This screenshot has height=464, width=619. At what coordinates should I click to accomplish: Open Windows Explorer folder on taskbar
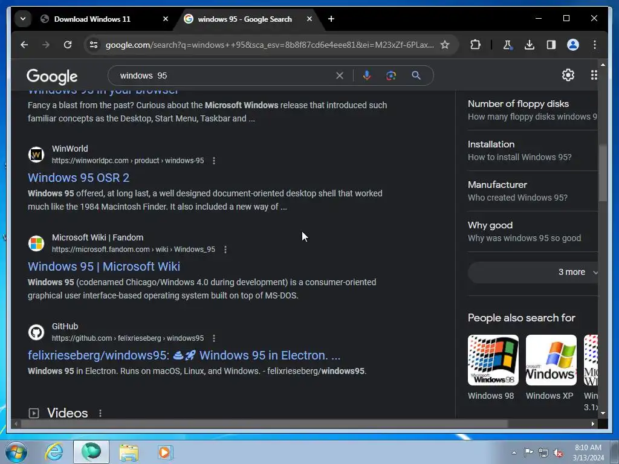coord(129,452)
